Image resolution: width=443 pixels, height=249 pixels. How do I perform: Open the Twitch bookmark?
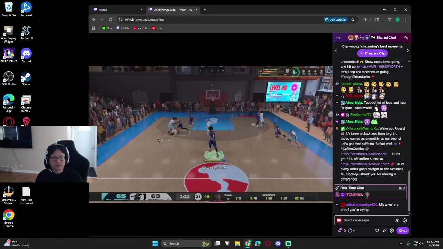click(123, 28)
